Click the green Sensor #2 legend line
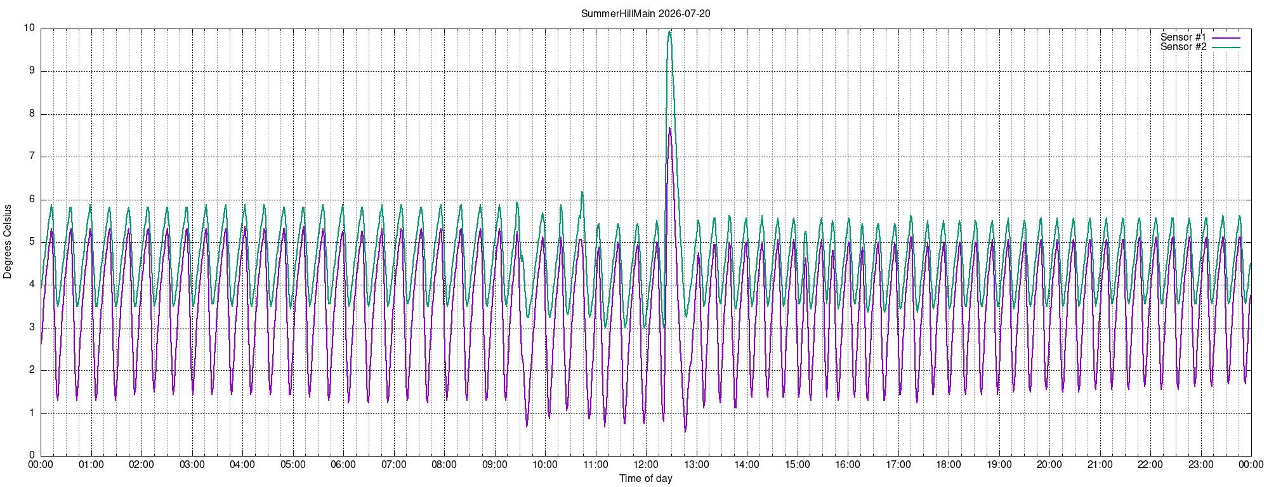Image resolution: width=1269 pixels, height=487 pixels. 1226,47
